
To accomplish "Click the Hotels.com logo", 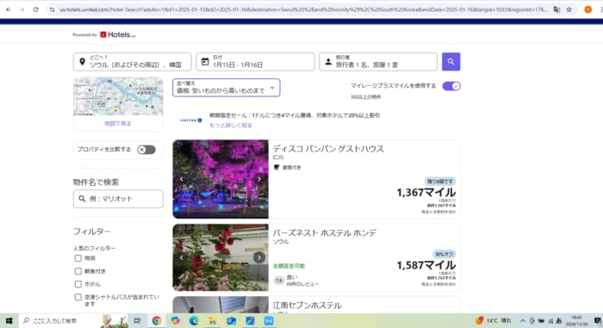I will tap(118, 34).
